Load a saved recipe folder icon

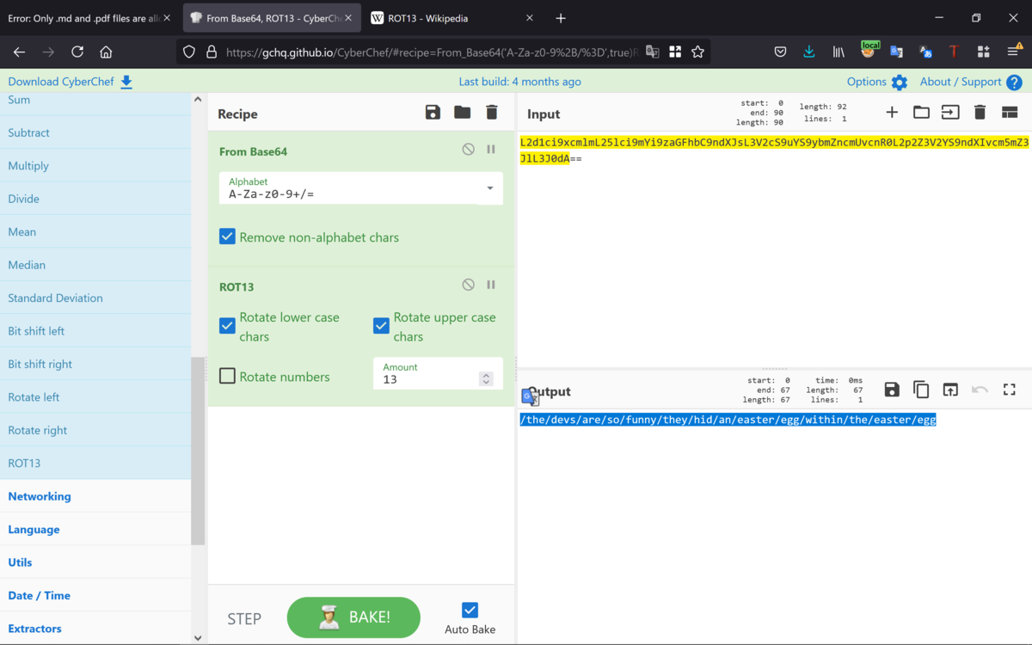(463, 113)
